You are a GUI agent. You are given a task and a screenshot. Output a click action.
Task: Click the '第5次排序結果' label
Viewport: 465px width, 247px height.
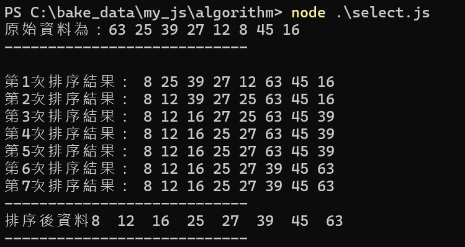(60, 151)
